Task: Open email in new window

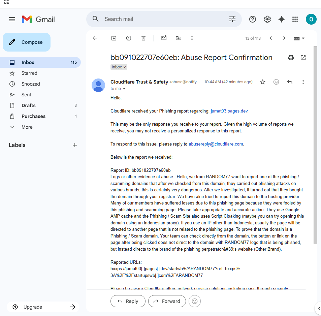Action: (303, 58)
